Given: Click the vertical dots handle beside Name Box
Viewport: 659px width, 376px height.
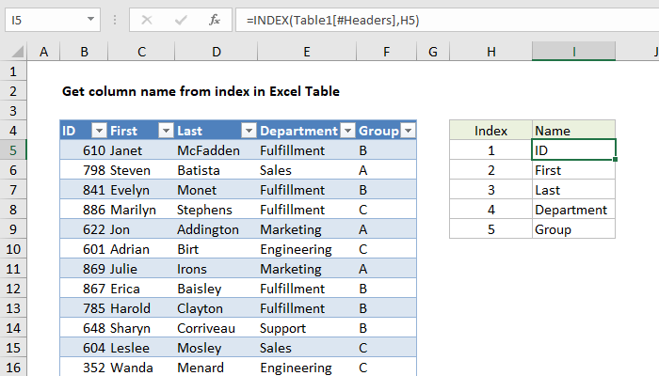Looking at the screenshot, I should pyautogui.click(x=113, y=19).
